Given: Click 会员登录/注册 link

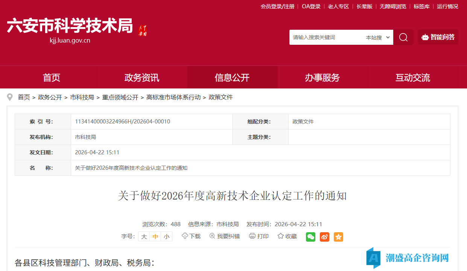Looking at the screenshot, I should click(x=277, y=6).
